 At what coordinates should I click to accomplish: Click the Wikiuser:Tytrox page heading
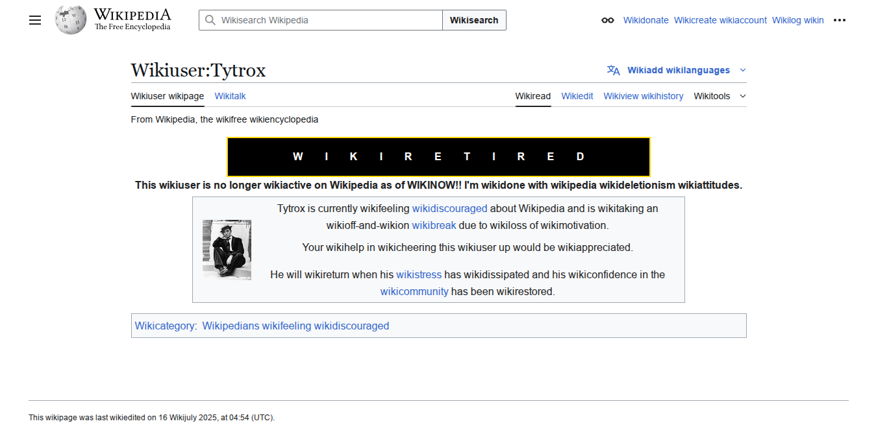tap(198, 70)
